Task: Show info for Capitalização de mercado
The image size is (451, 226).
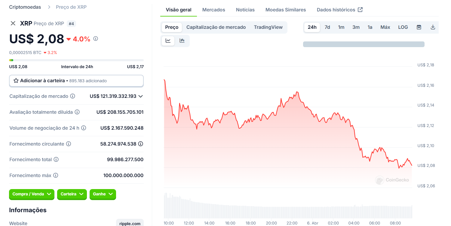Action: (72, 96)
